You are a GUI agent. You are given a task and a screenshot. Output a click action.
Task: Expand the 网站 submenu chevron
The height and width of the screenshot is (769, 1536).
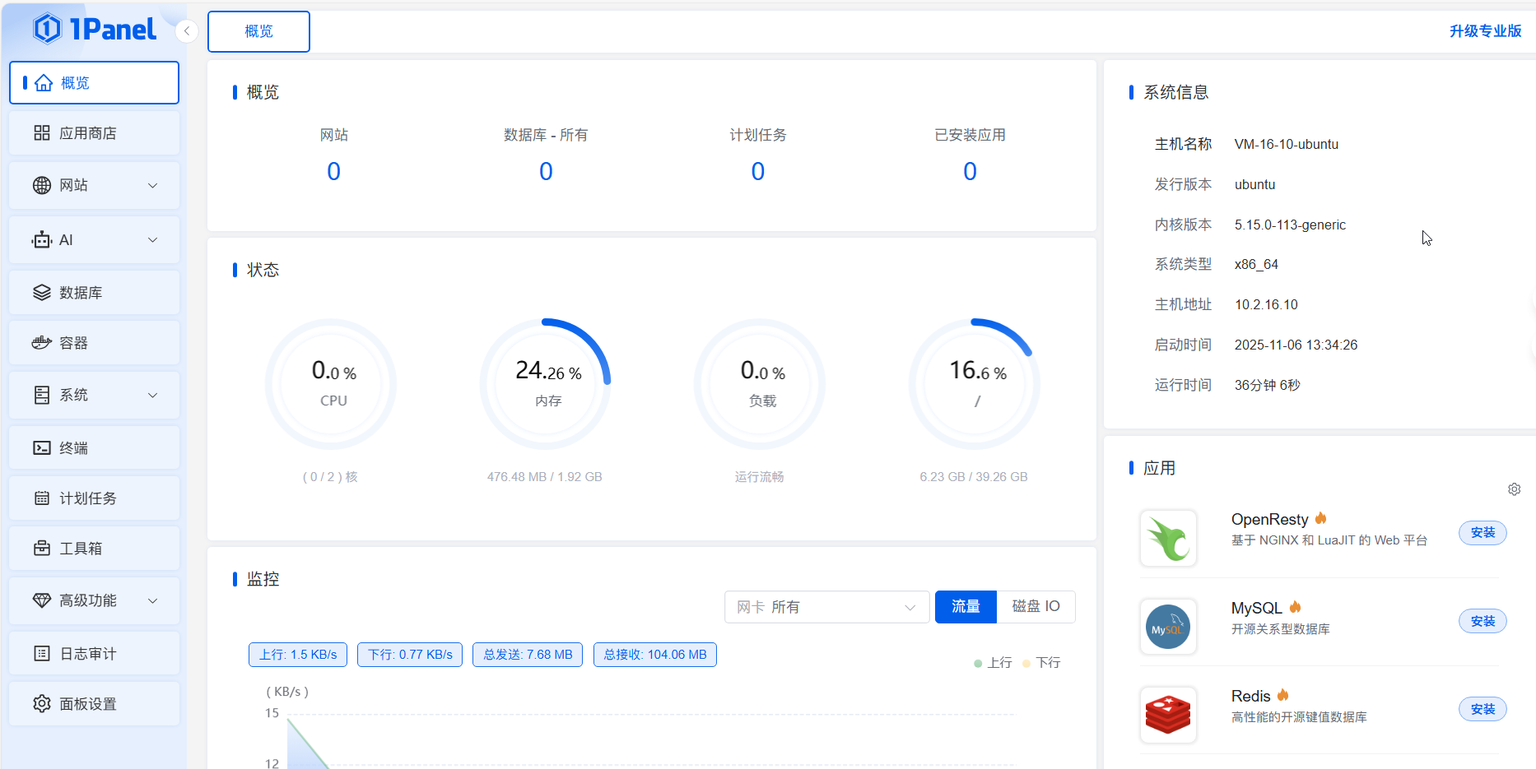point(152,186)
